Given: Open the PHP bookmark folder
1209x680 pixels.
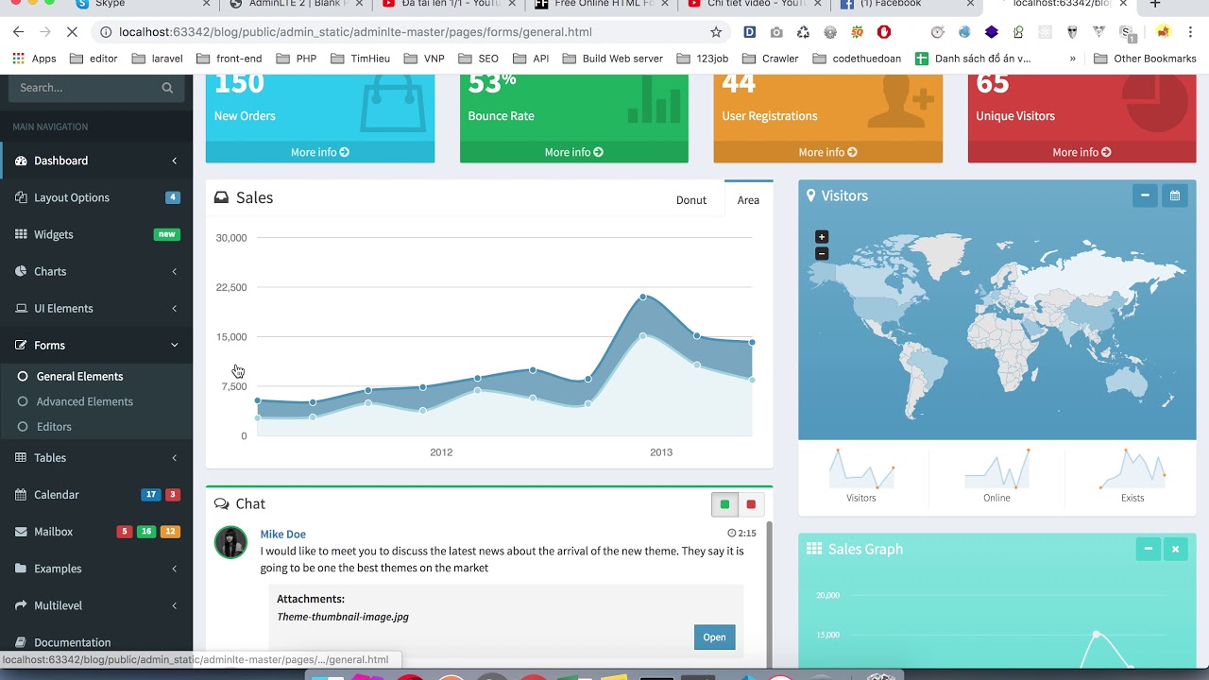Looking at the screenshot, I should pyautogui.click(x=297, y=59).
